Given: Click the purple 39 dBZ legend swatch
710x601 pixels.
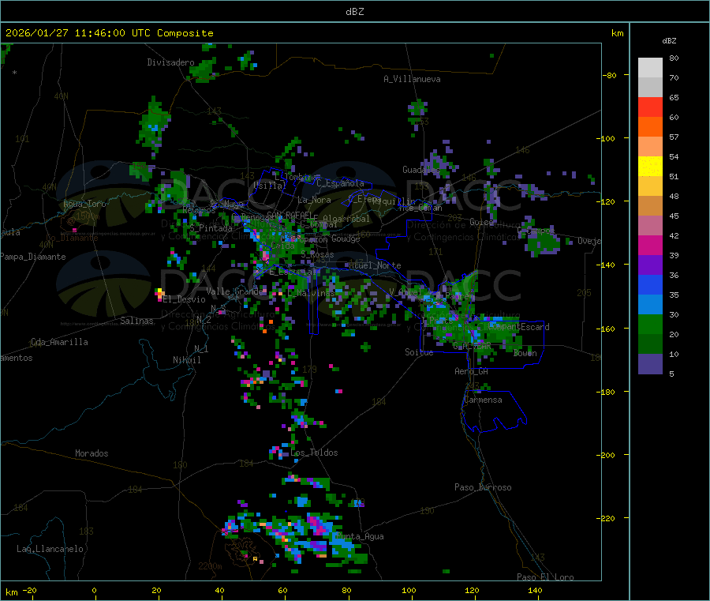Looking at the screenshot, I should click(650, 265).
